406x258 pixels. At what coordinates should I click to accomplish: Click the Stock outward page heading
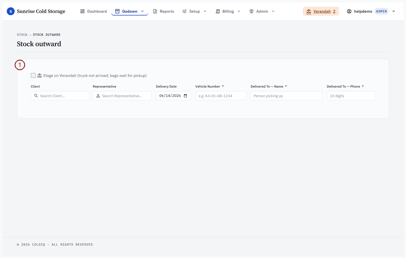point(39,44)
